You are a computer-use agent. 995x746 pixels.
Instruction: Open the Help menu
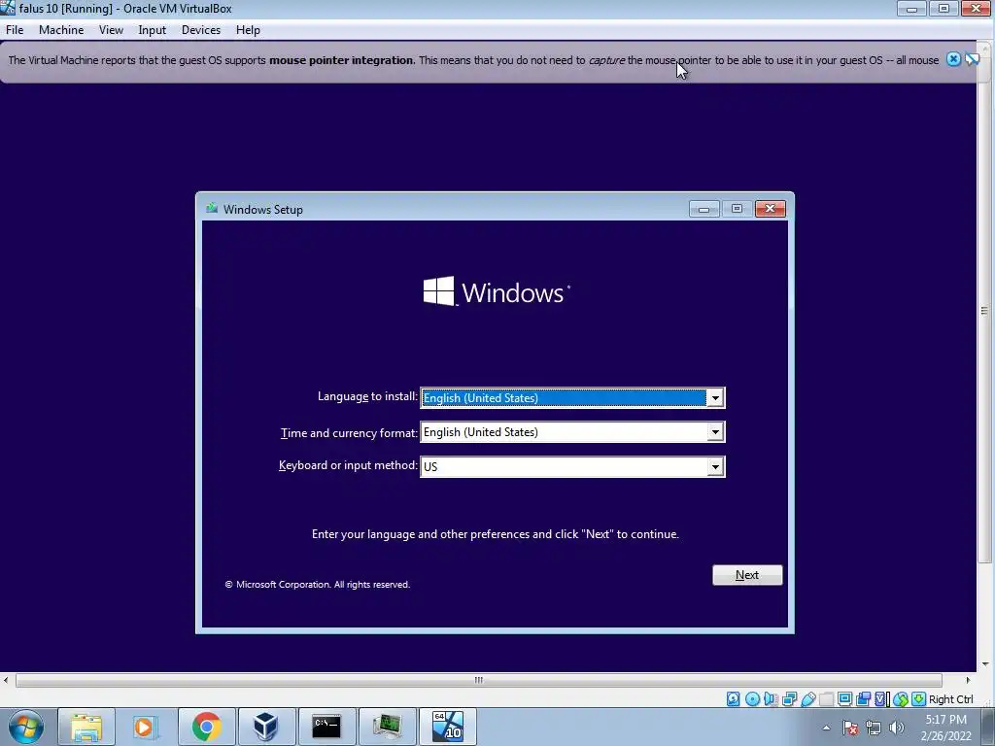tap(248, 30)
